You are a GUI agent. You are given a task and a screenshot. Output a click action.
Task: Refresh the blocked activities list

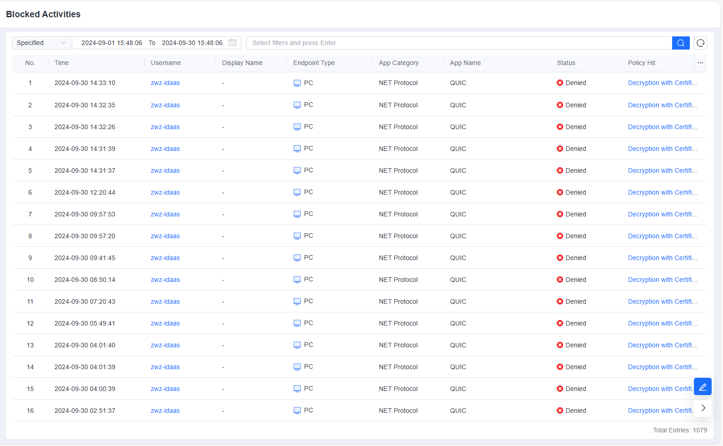pos(700,43)
